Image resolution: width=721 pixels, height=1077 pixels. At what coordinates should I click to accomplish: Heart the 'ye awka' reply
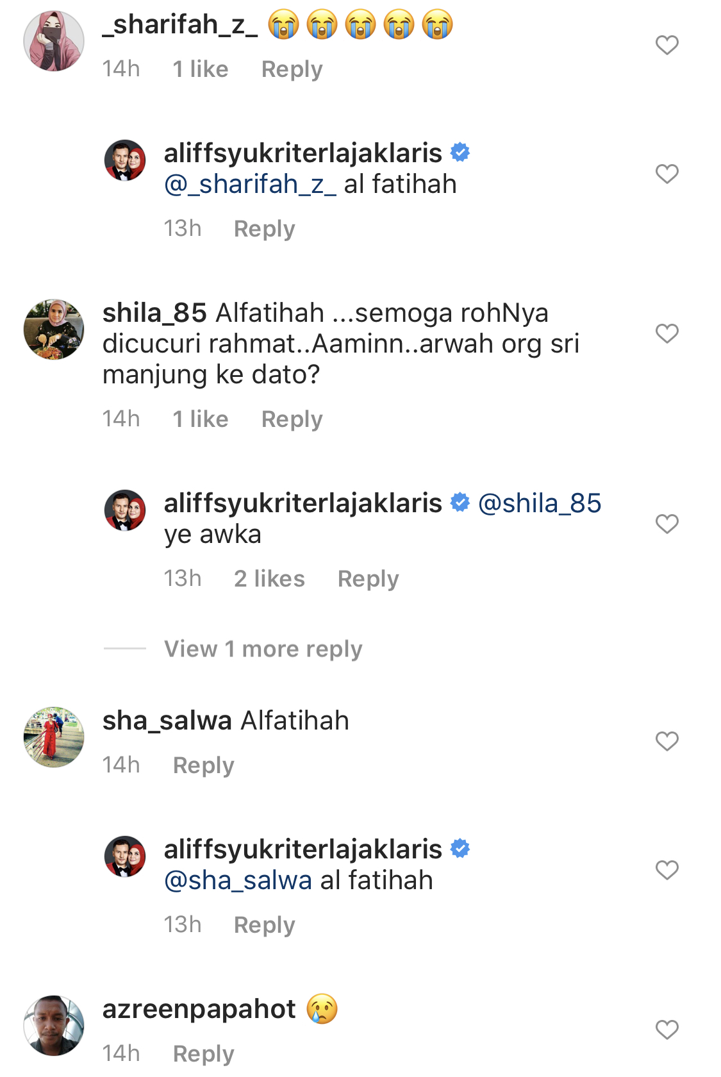tap(667, 524)
